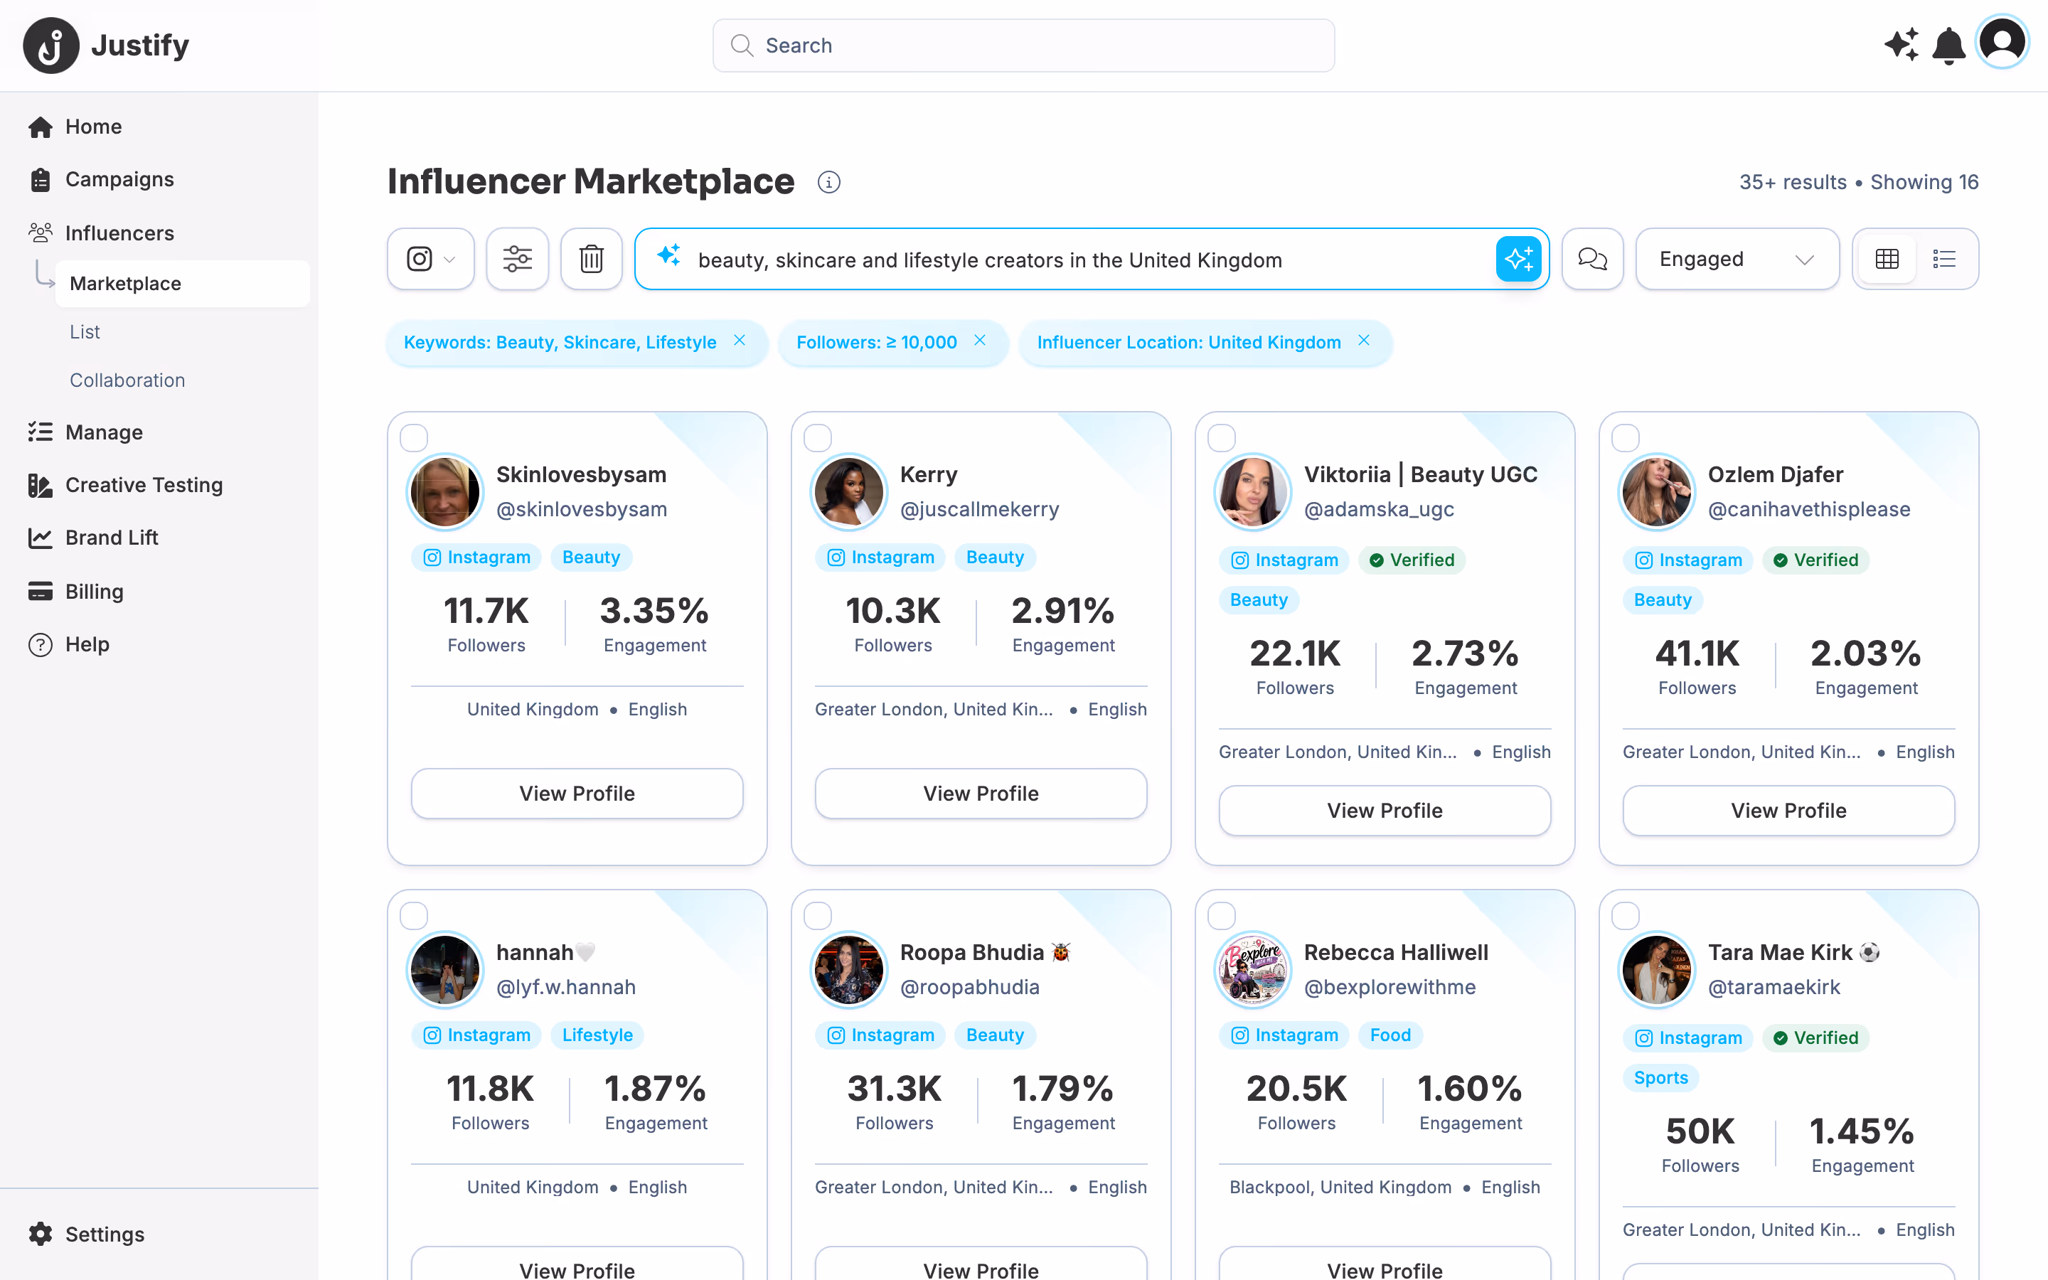Remove Followers ≥ 10,000 filter chip
Viewport: 2048px width, 1280px height.
[980, 341]
